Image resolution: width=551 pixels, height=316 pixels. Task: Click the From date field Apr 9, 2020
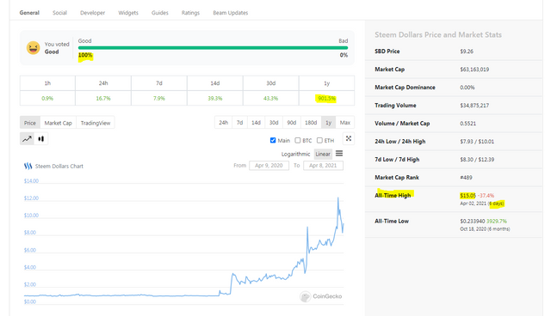pyautogui.click(x=269, y=166)
